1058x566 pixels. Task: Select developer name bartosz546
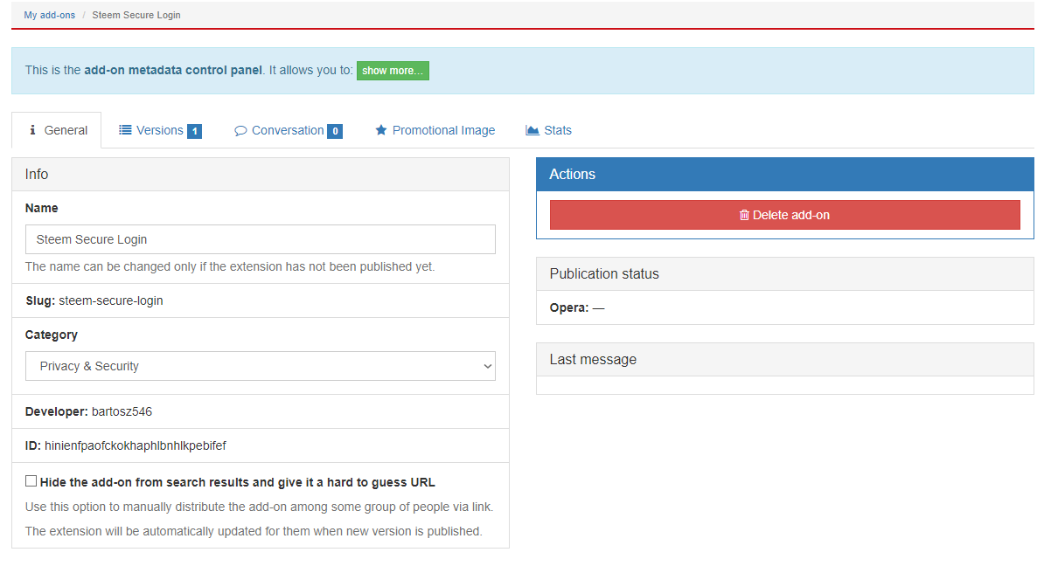click(x=122, y=411)
